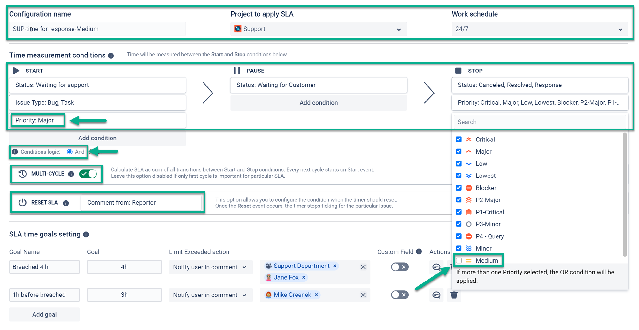
Task: Click the MULTI-CYCLE info icon
Action: click(x=71, y=174)
